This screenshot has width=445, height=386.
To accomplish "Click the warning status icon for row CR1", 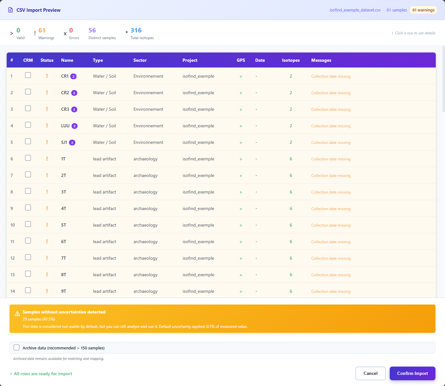I will click(47, 76).
